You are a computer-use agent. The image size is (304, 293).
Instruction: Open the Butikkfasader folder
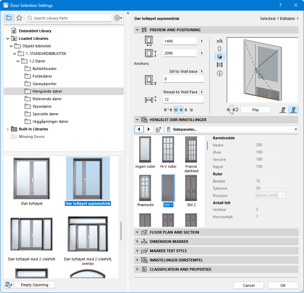click(x=45, y=69)
